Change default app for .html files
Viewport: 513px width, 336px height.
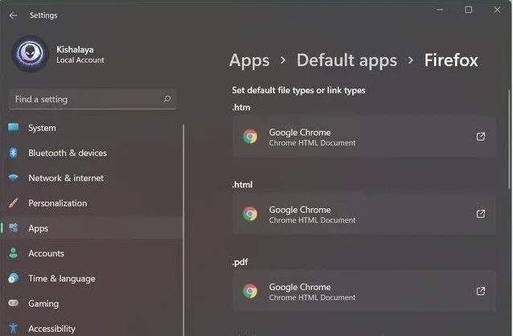(x=362, y=214)
